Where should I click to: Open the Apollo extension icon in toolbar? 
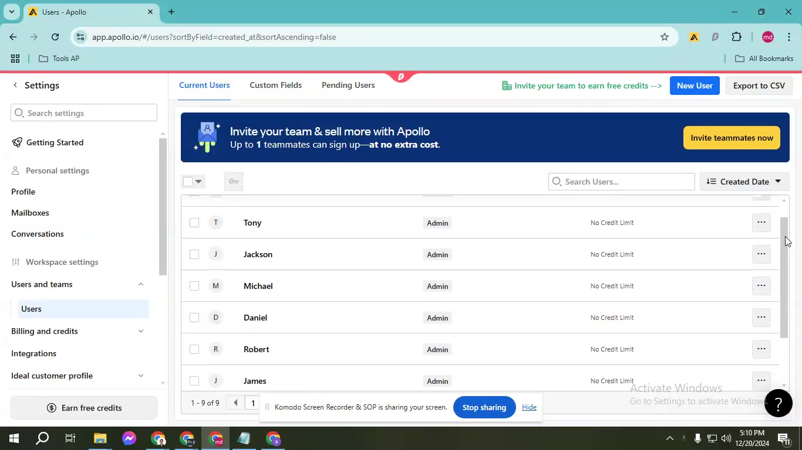(694, 37)
